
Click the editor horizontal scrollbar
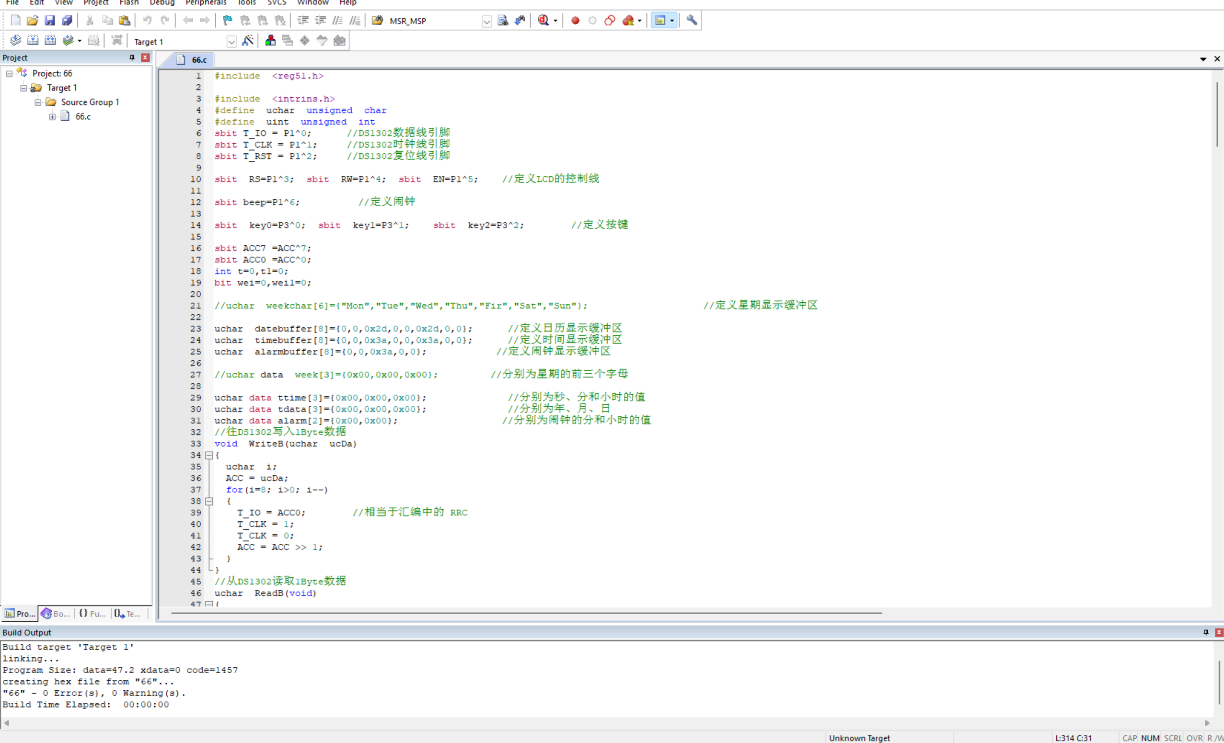click(527, 613)
